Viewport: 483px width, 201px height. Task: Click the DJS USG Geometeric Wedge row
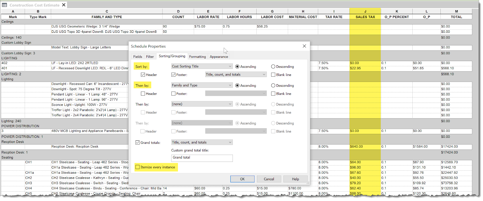(x=237, y=26)
